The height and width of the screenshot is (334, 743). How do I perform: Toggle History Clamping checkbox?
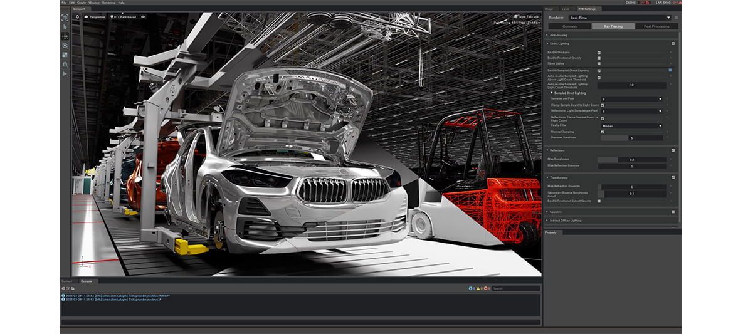pyautogui.click(x=603, y=132)
